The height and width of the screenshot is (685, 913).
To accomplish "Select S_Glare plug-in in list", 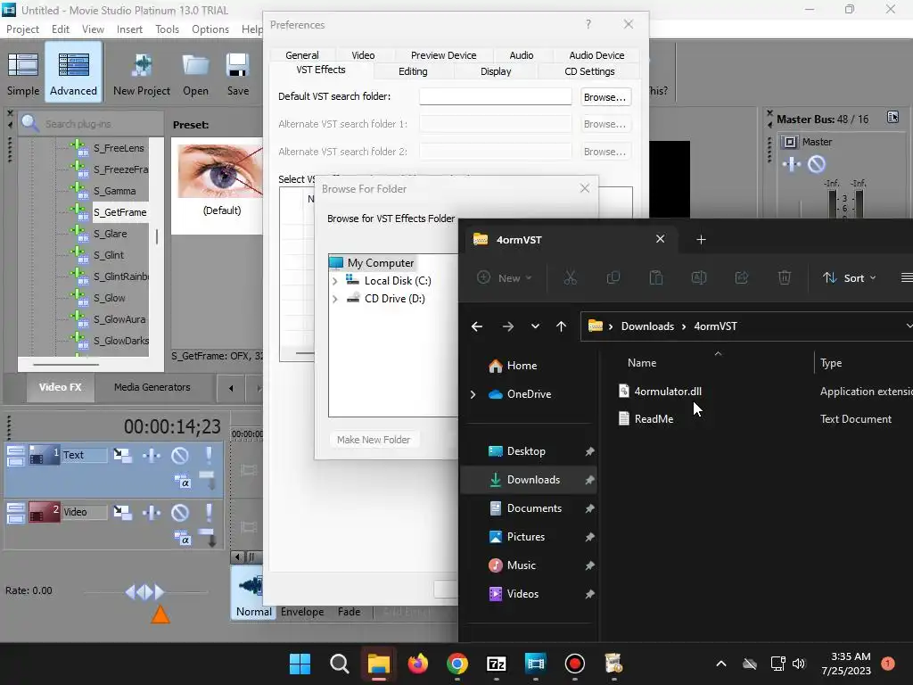I will [x=111, y=234].
